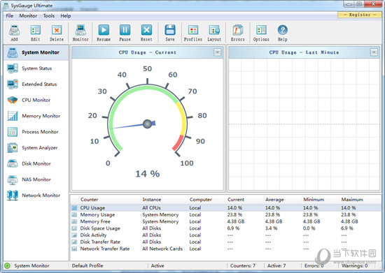Click the Computer column header
The height and width of the screenshot is (273, 385).
click(x=201, y=200)
